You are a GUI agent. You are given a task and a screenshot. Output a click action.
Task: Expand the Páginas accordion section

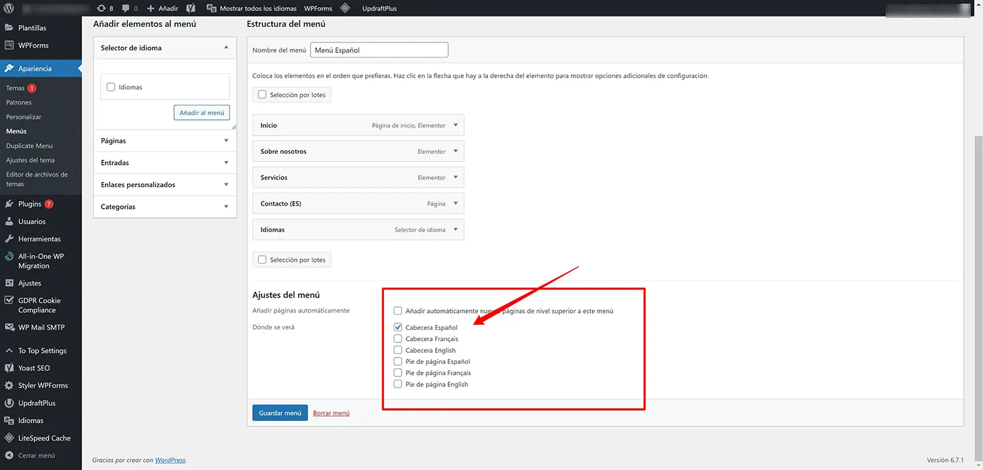[x=164, y=141]
